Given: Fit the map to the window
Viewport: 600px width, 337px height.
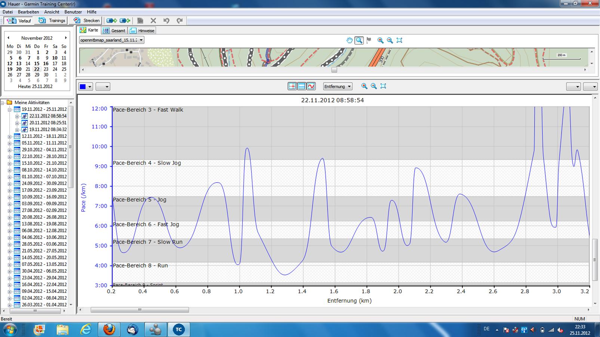Looking at the screenshot, I should point(399,40).
